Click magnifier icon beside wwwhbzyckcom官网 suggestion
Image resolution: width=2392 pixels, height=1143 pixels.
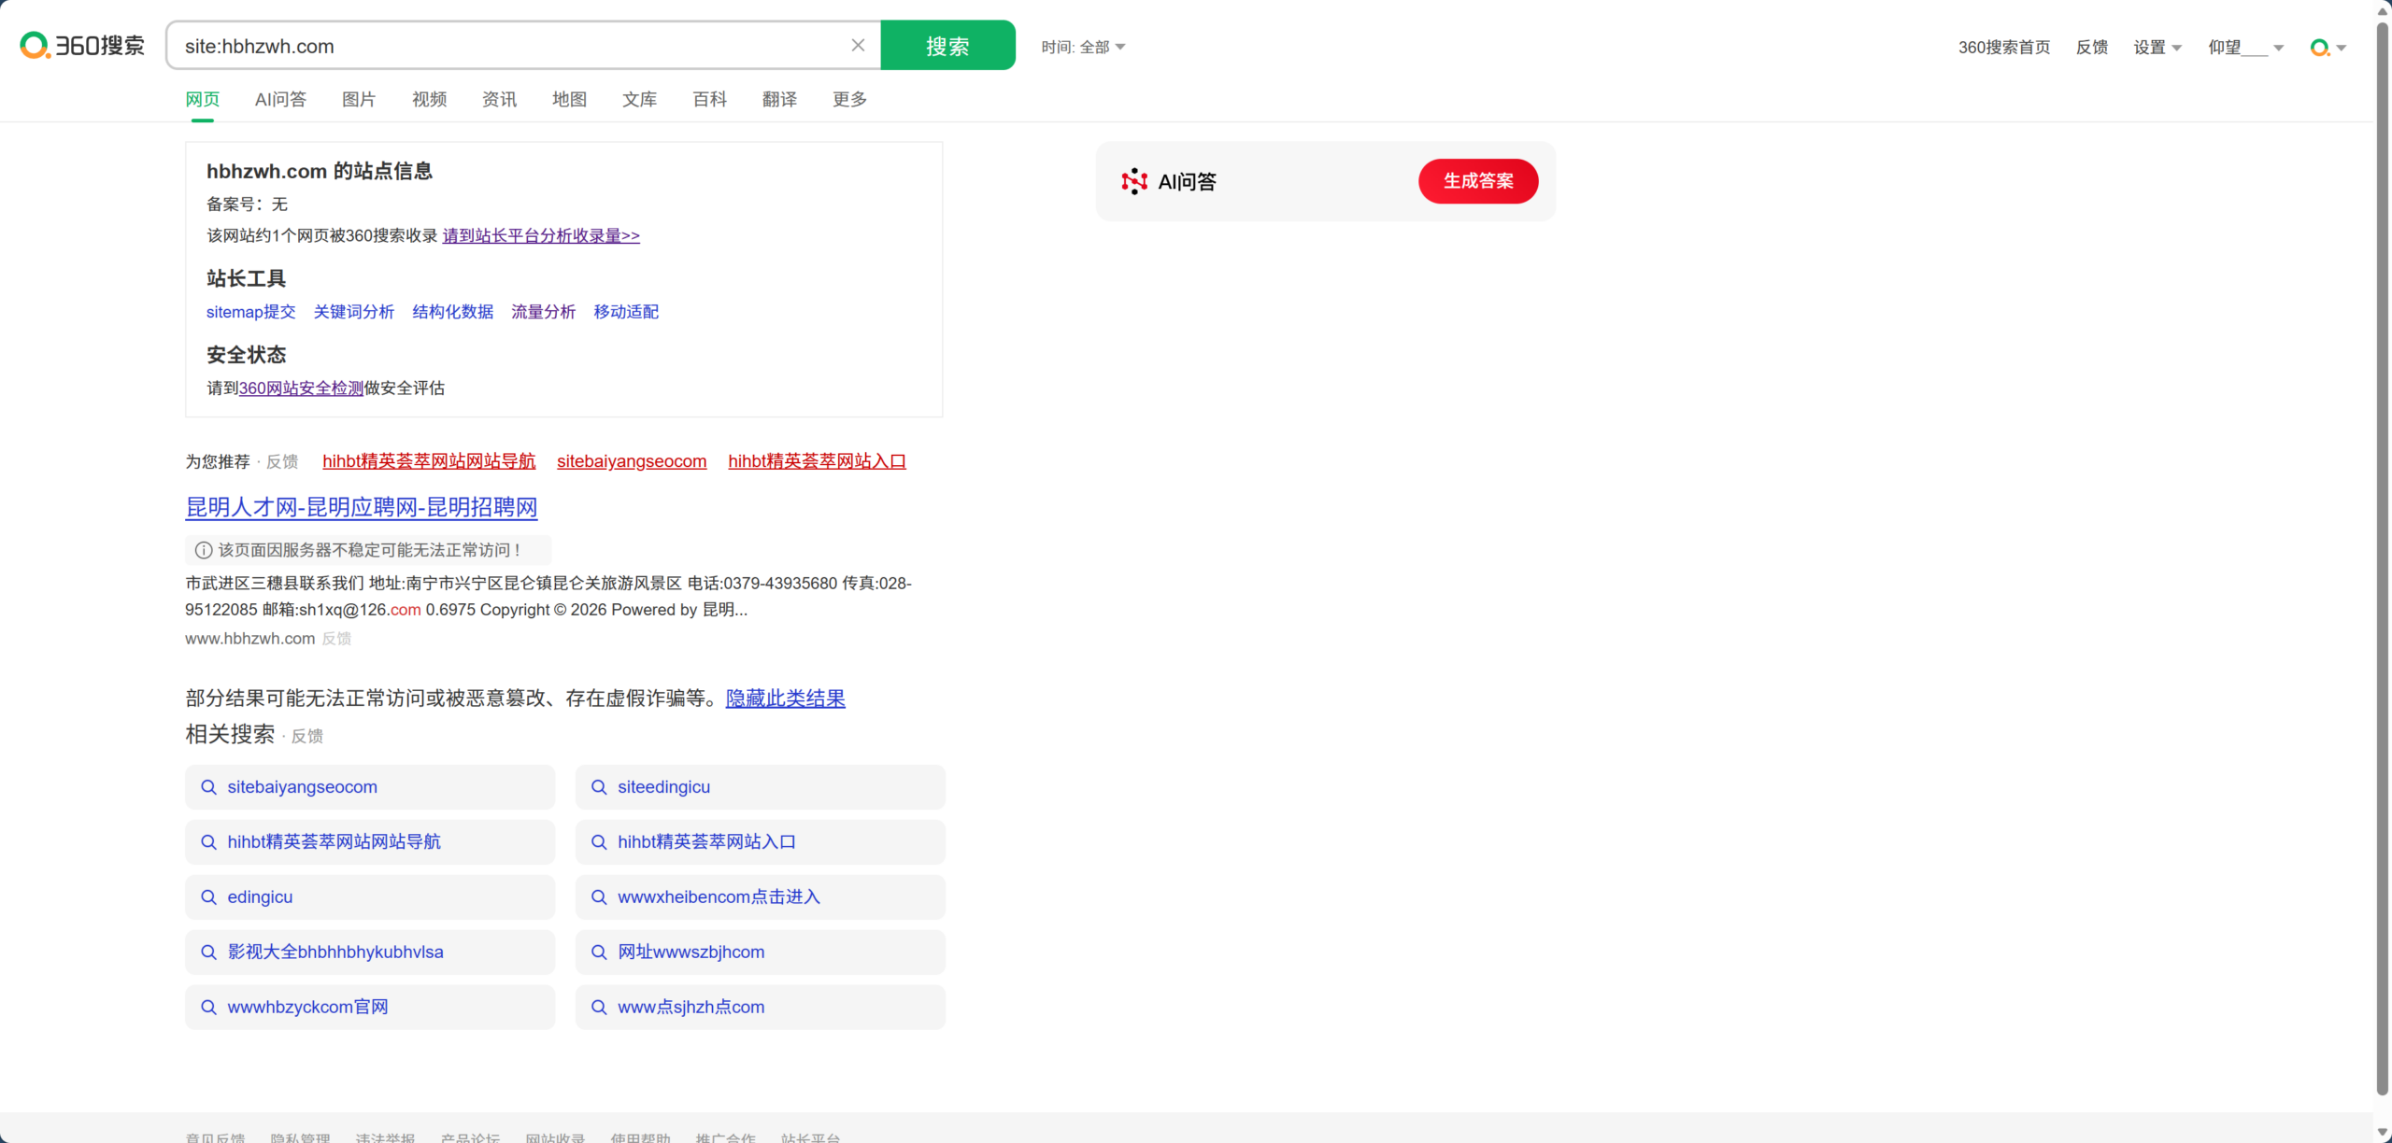(x=209, y=1008)
